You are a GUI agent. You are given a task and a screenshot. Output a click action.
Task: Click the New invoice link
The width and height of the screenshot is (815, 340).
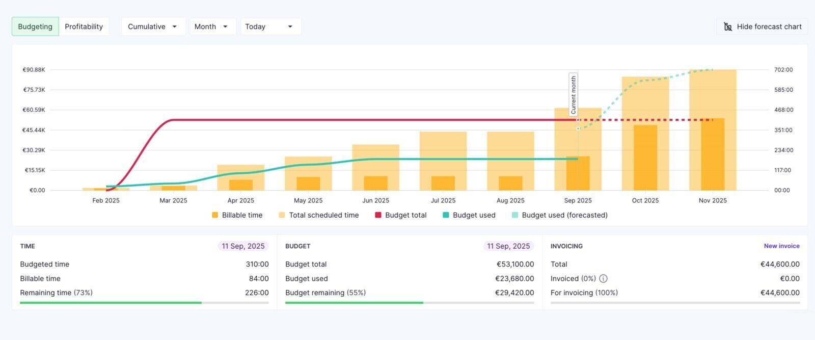coord(781,246)
